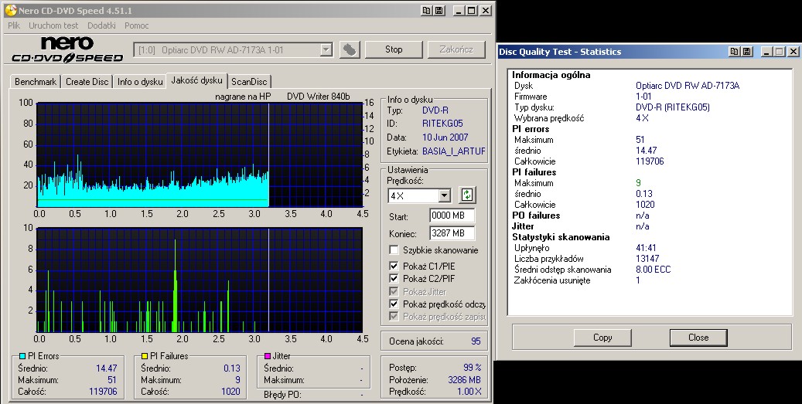This screenshot has height=404, width=802.
Task: Click the Copy button in Statistics
Action: (602, 338)
